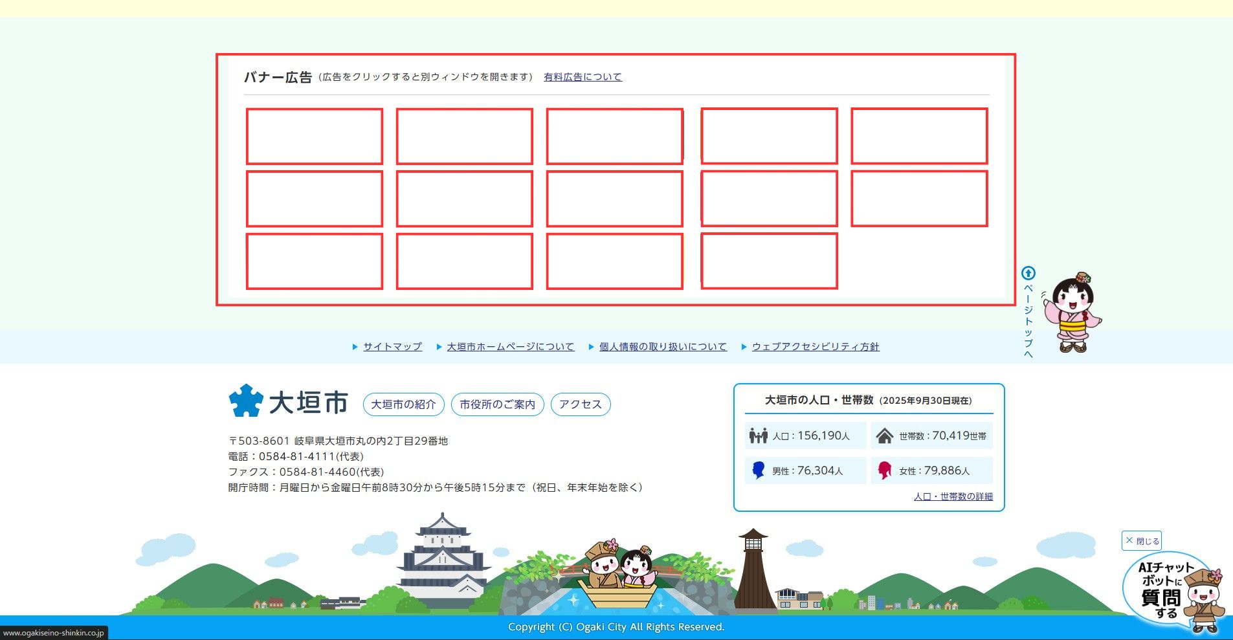The height and width of the screenshot is (640, 1233).
Task: Open the 人口・世帯数の詳細 link
Action: coord(953,496)
